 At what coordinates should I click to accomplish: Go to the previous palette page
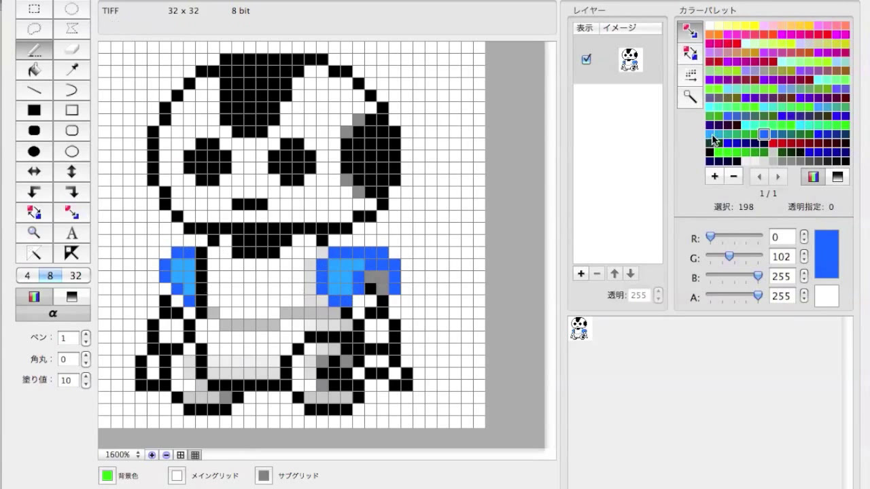point(759,177)
